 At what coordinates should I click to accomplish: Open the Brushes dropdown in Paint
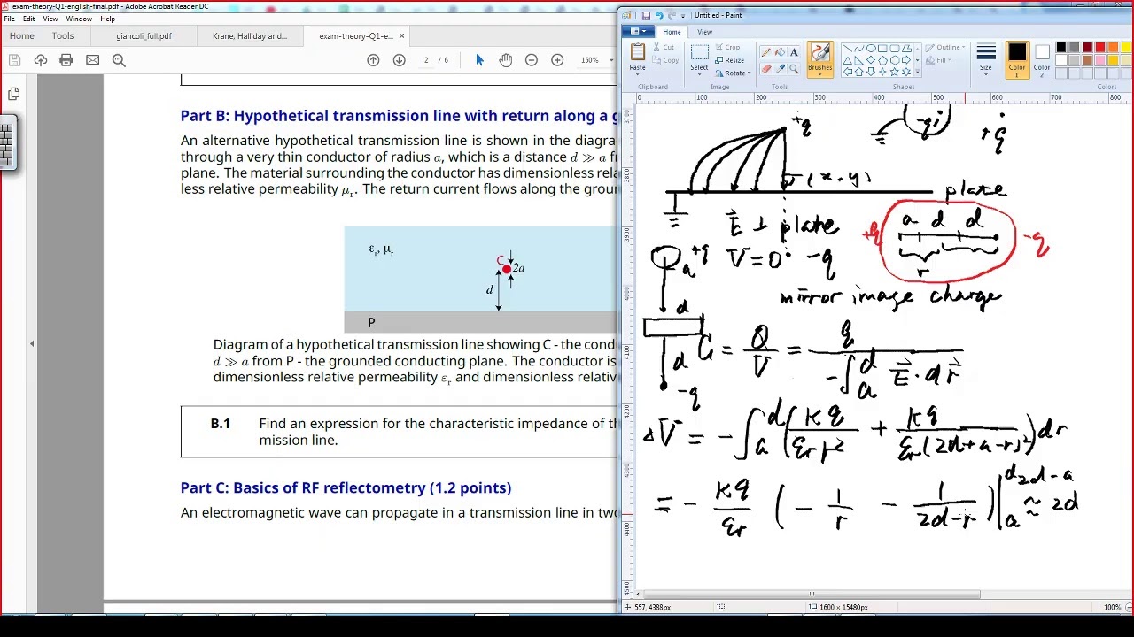(x=819, y=73)
